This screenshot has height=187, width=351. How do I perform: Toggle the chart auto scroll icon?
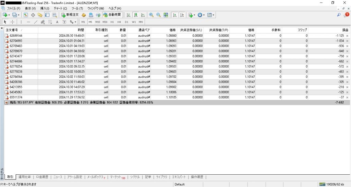pyautogui.click(x=174, y=15)
